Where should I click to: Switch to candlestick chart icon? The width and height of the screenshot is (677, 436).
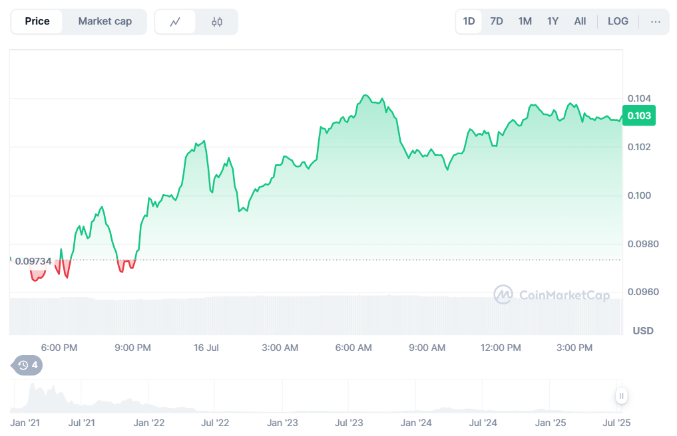pyautogui.click(x=217, y=22)
